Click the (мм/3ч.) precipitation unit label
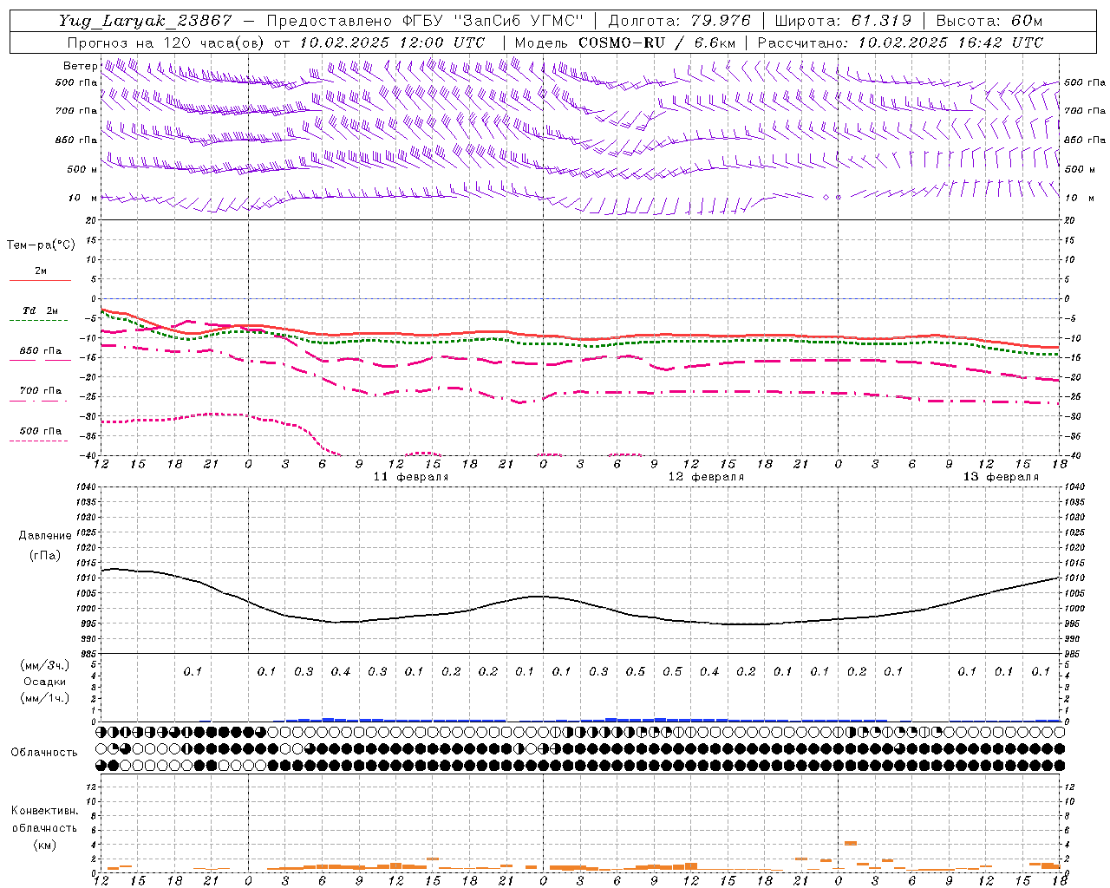 pyautogui.click(x=45, y=665)
